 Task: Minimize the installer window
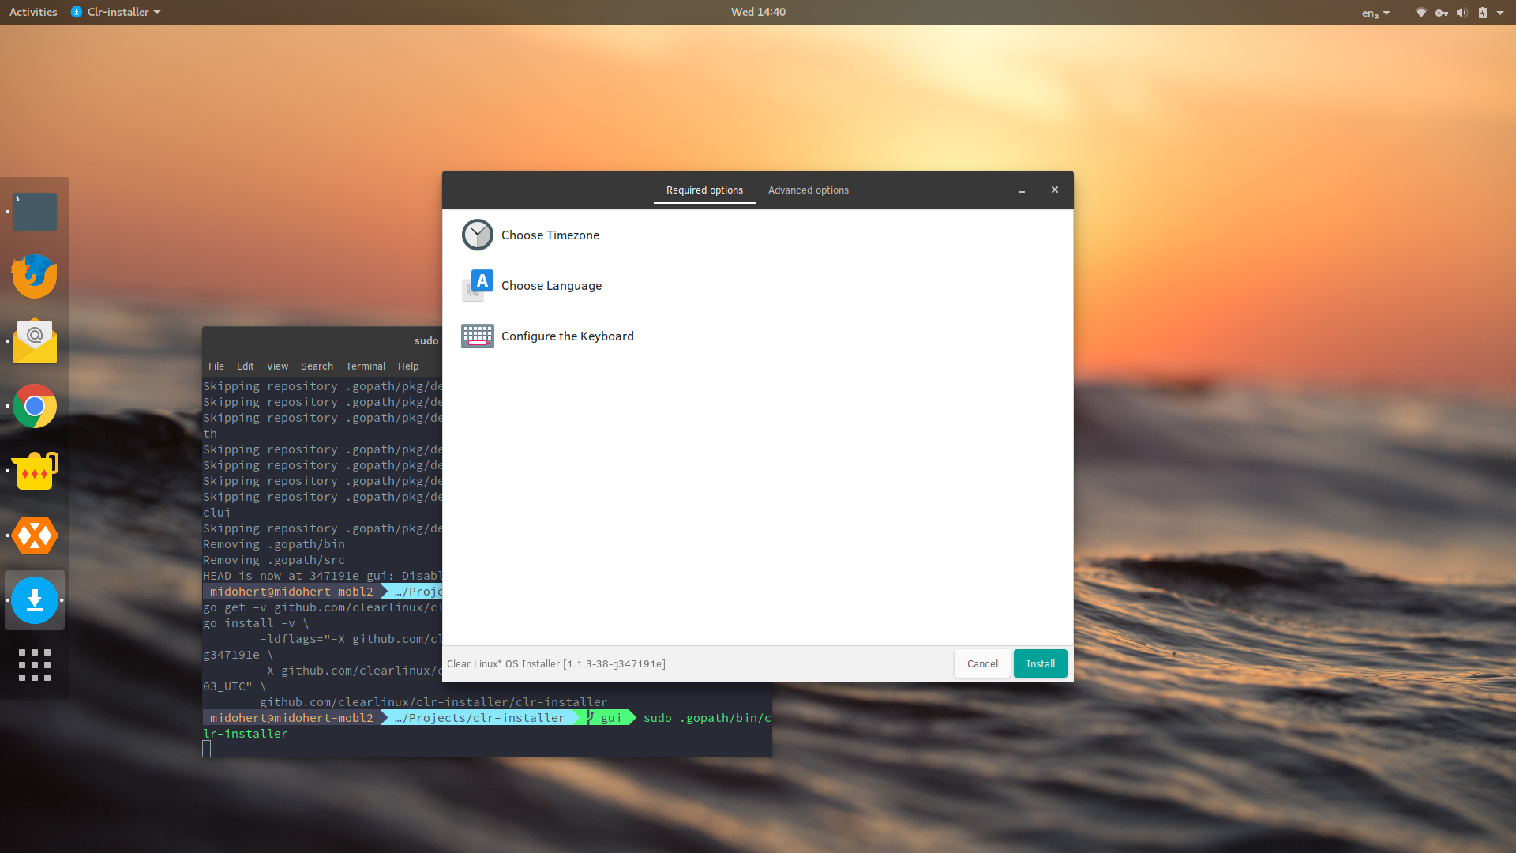(x=1022, y=190)
